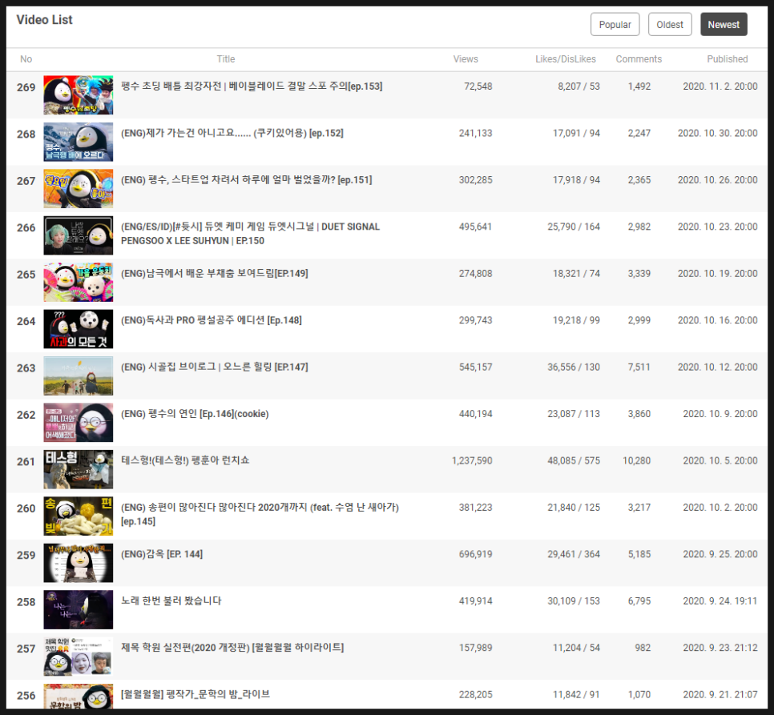Viewport: 774px width, 715px height.
Task: Select published date 2020. 9. 24. 19:11
Action: coord(720,601)
